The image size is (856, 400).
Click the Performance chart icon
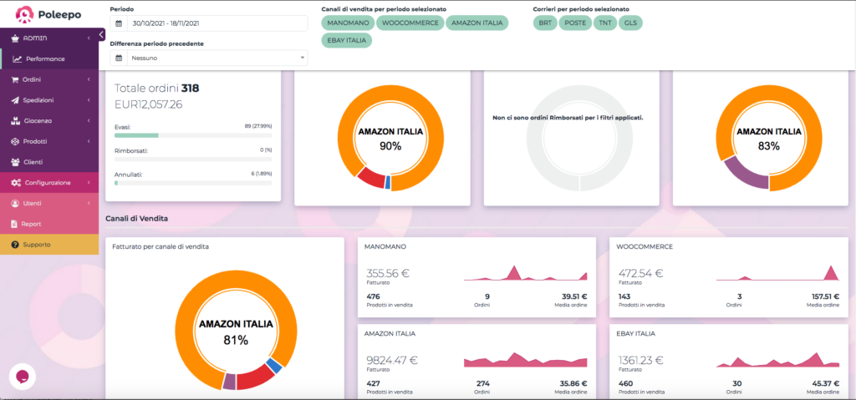(x=18, y=59)
